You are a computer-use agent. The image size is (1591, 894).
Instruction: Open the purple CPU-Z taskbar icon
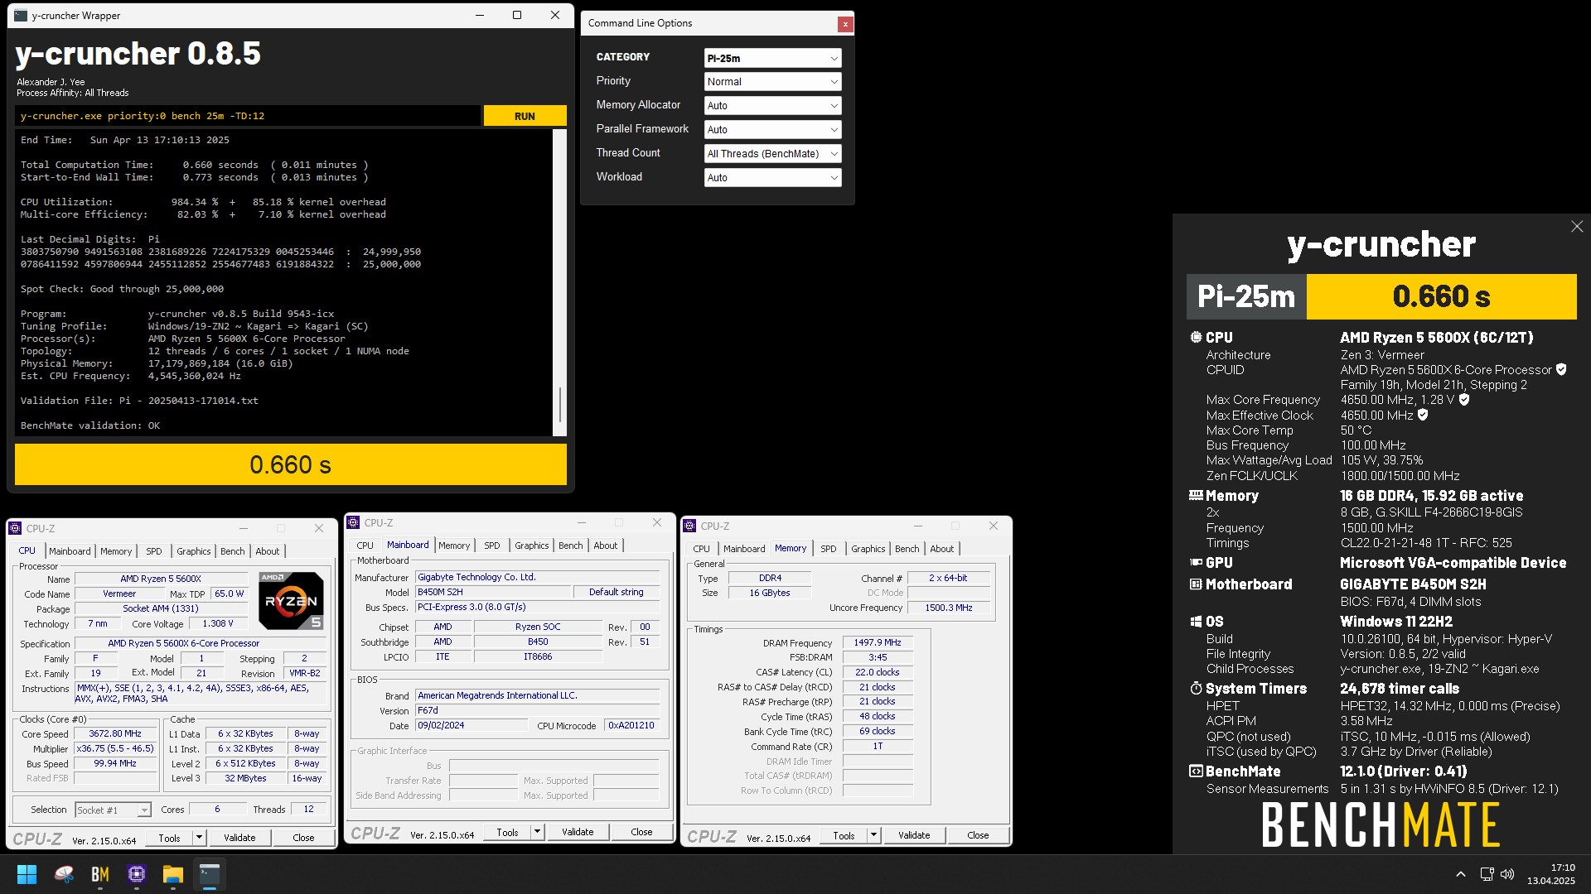coord(137,874)
